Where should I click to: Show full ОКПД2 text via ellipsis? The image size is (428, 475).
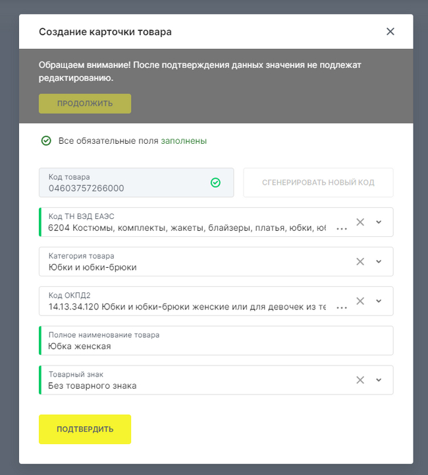[x=342, y=307]
